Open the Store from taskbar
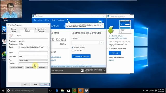This screenshot has height=93, width=166. (68, 91)
